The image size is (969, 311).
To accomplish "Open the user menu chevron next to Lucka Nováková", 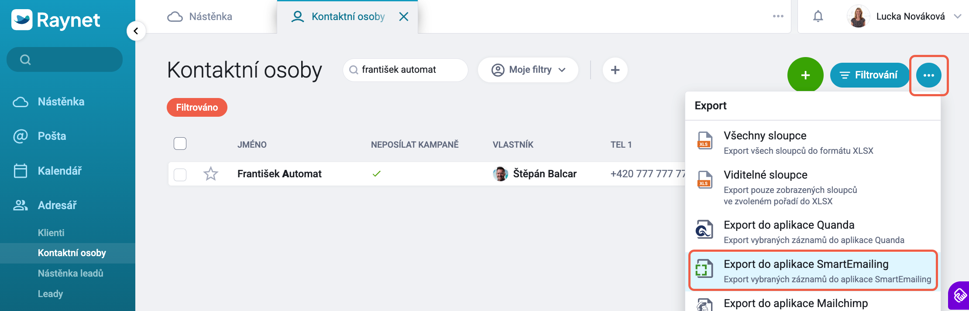I will [x=958, y=17].
